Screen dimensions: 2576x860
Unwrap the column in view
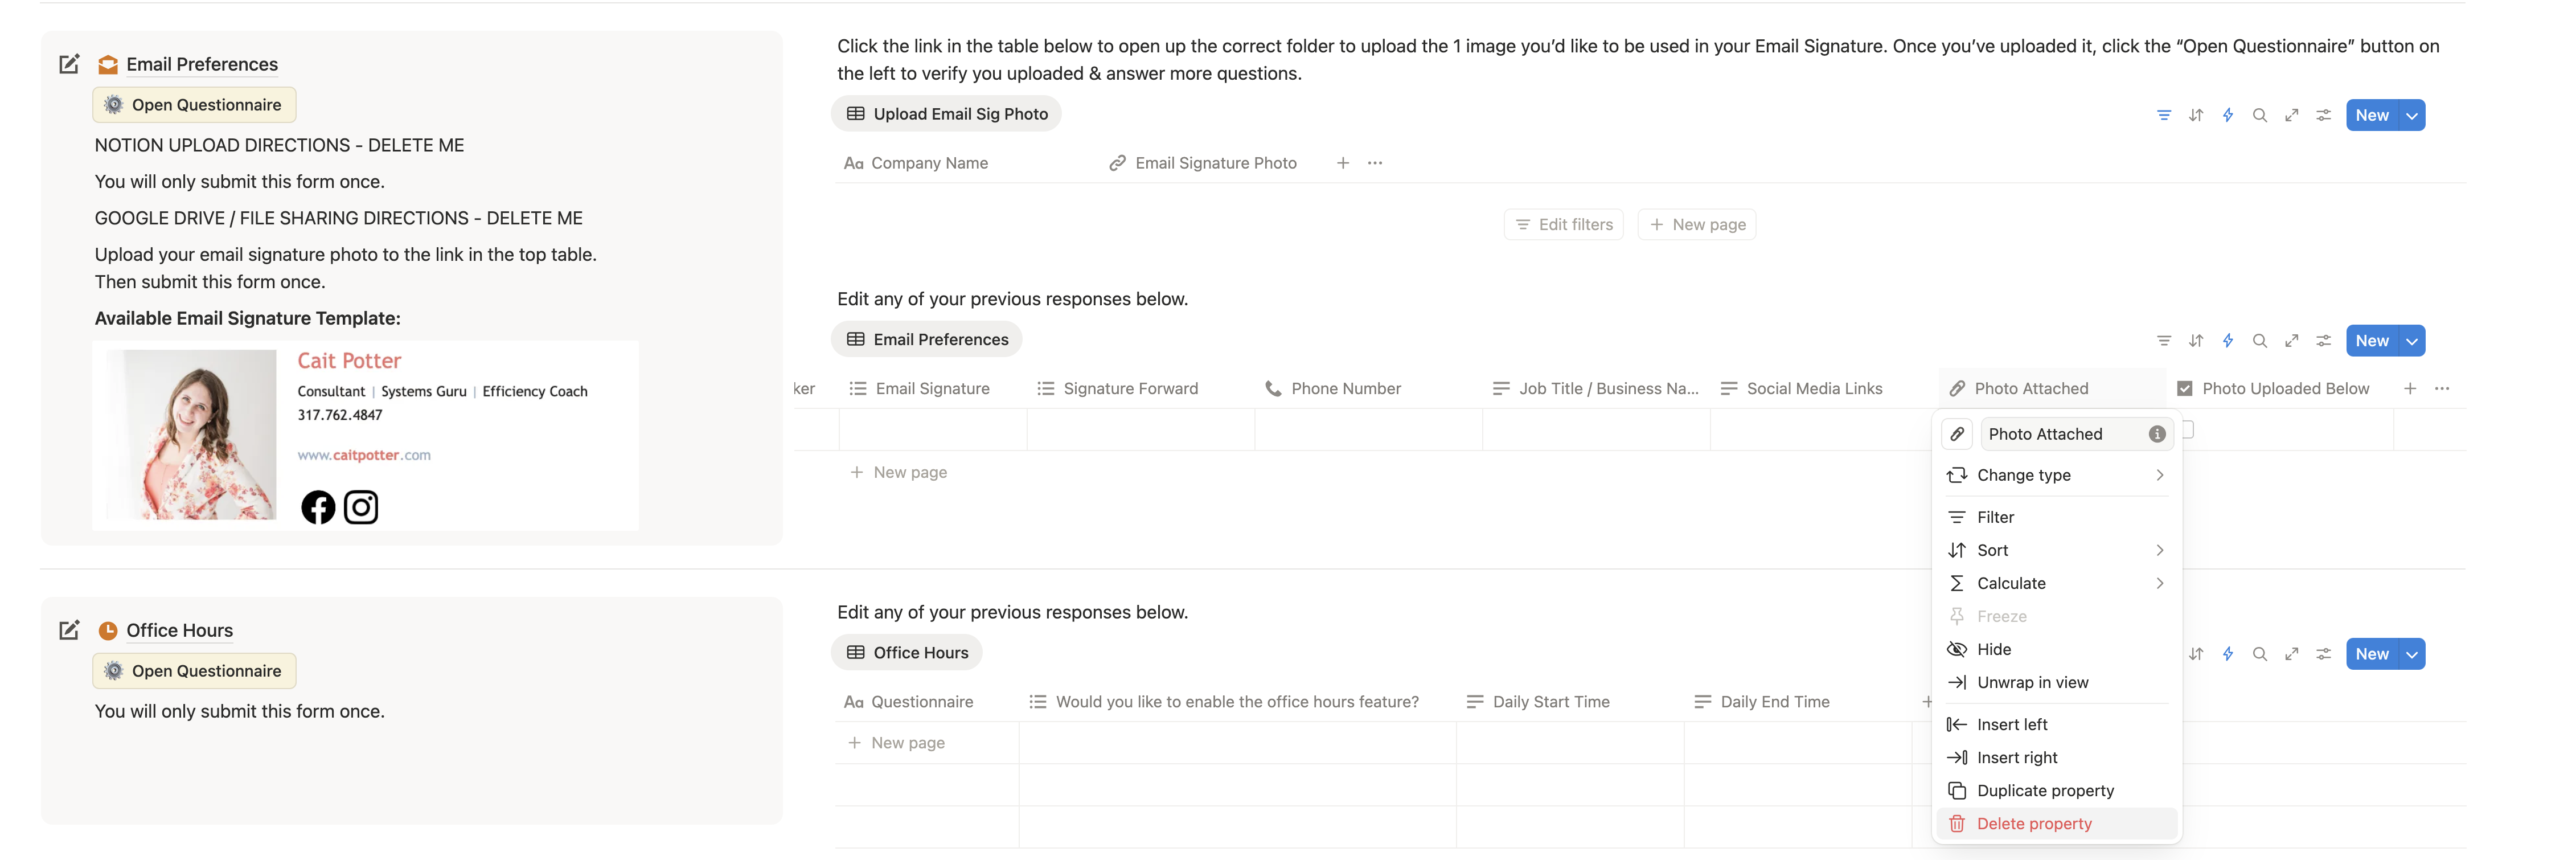[2032, 682]
